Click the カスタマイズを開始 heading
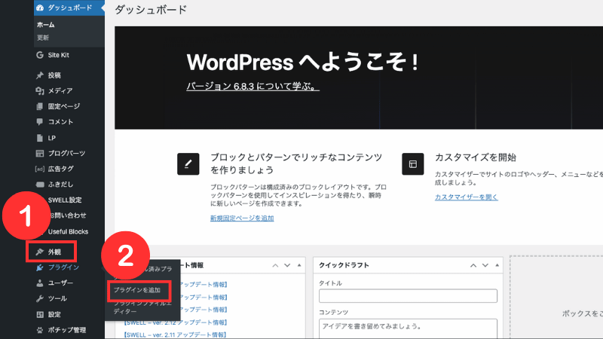Image resolution: width=603 pixels, height=339 pixels. tap(476, 157)
